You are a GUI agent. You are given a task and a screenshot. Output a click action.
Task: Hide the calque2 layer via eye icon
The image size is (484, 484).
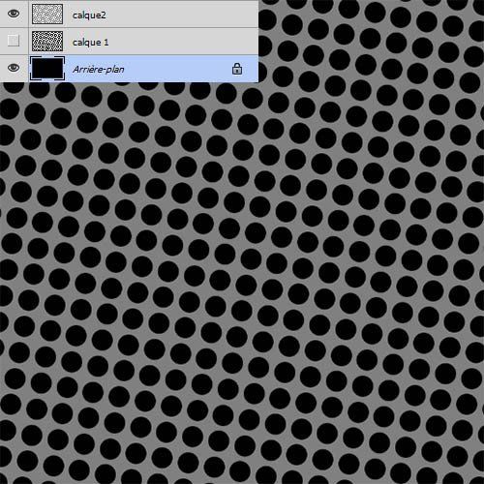[14, 14]
